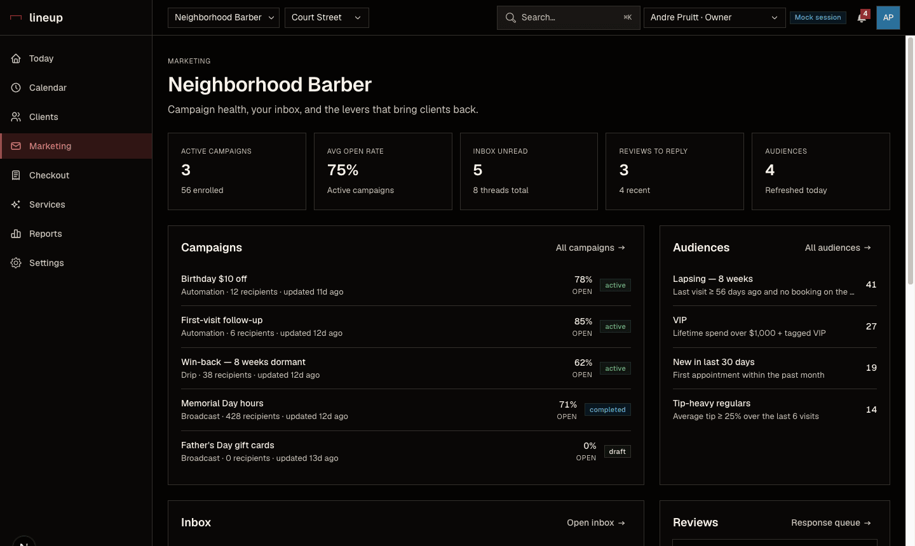Open the Inbox Unread stat card

coord(529,171)
